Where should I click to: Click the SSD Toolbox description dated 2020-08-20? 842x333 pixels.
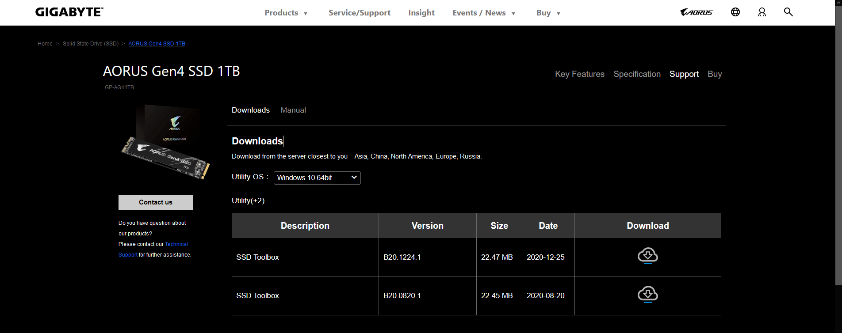coord(258,296)
